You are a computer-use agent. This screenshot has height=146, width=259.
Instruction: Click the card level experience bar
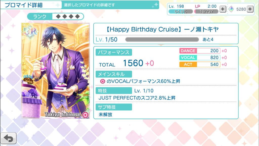(x=162, y=39)
